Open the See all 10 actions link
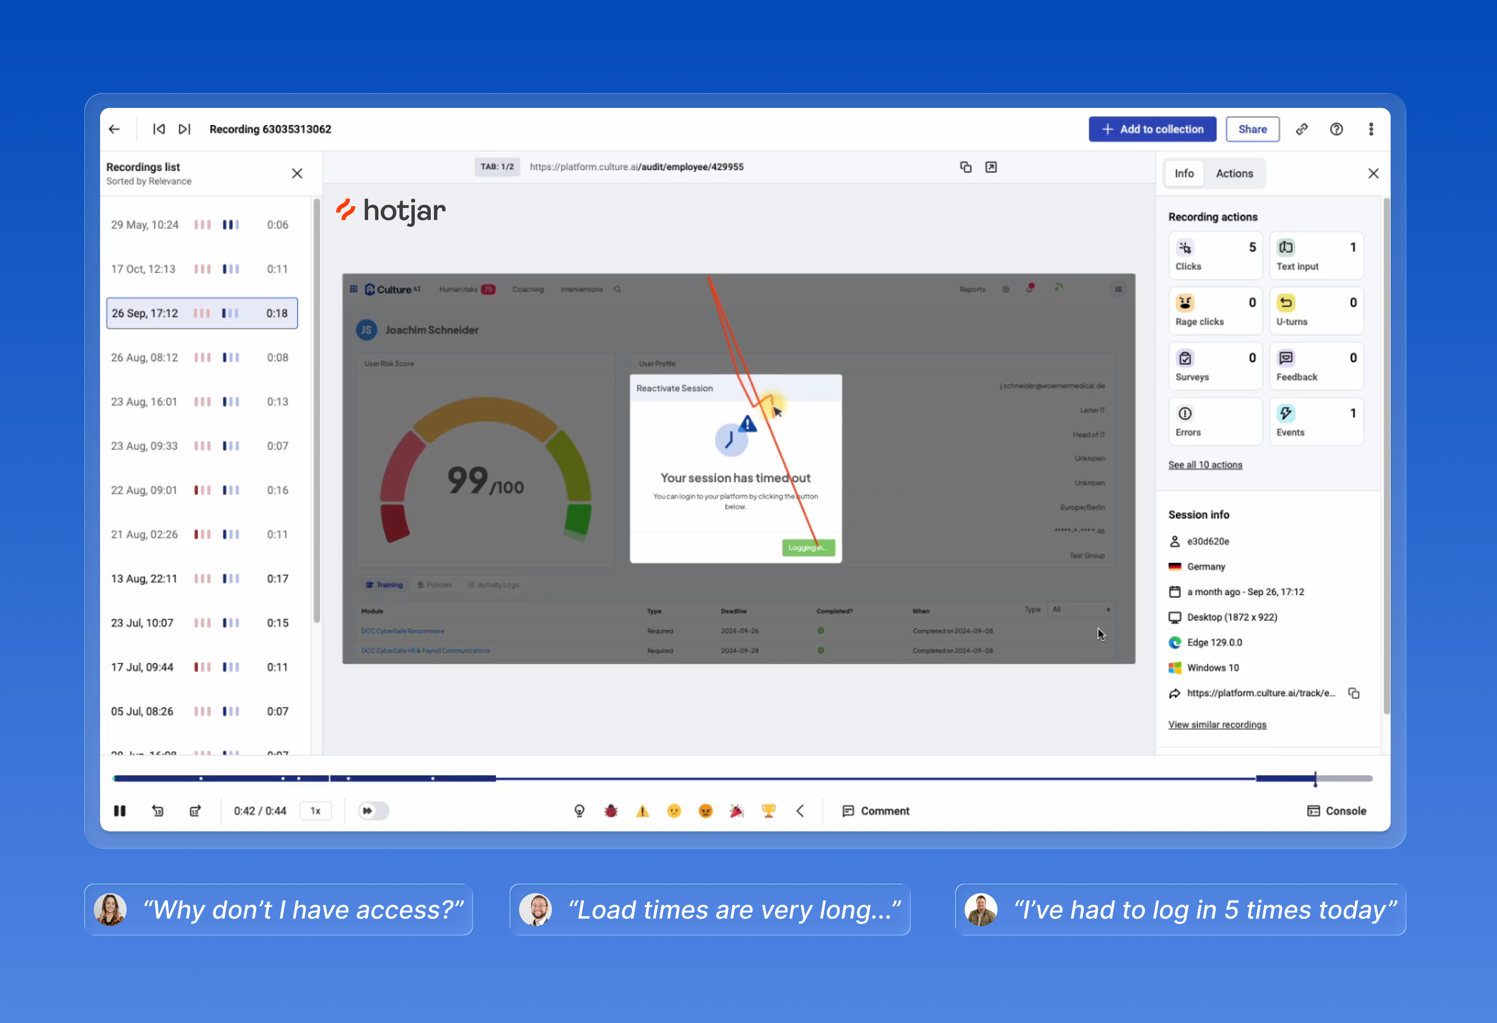The width and height of the screenshot is (1497, 1023). [1205, 465]
